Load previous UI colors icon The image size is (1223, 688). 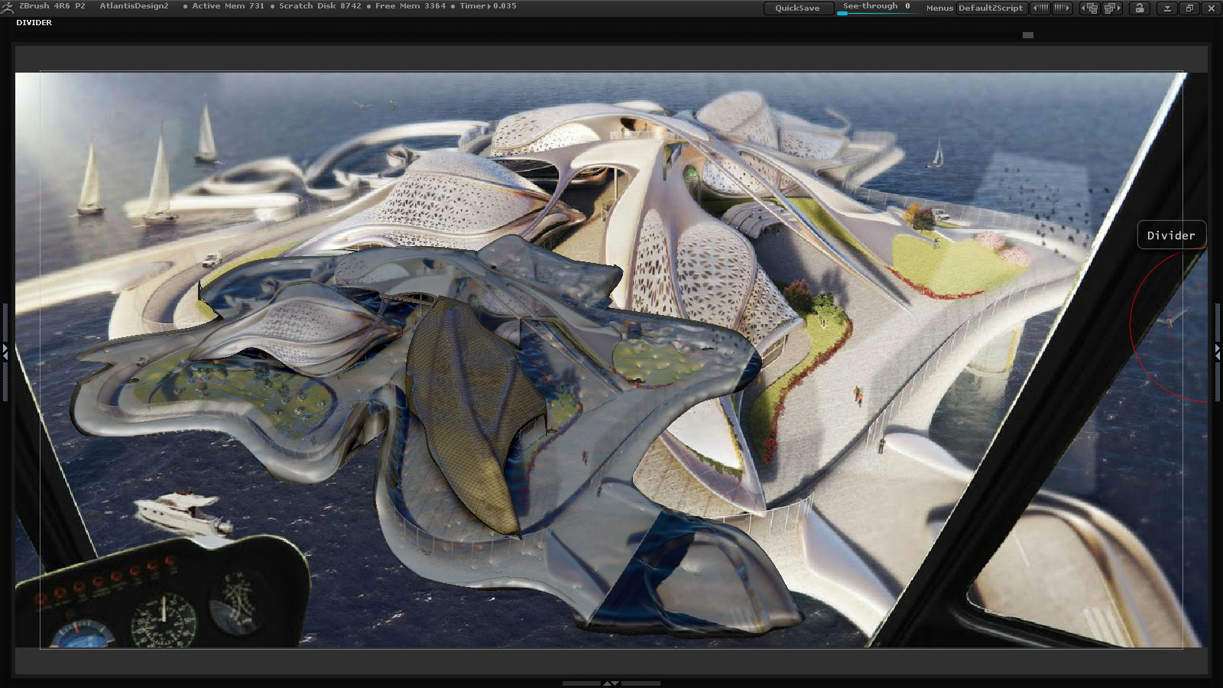click(1040, 8)
